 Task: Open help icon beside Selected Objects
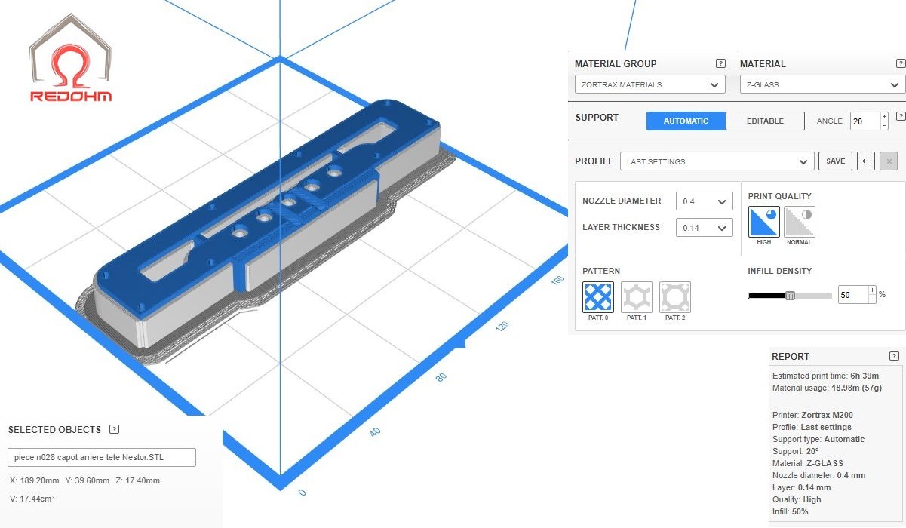[x=114, y=429]
